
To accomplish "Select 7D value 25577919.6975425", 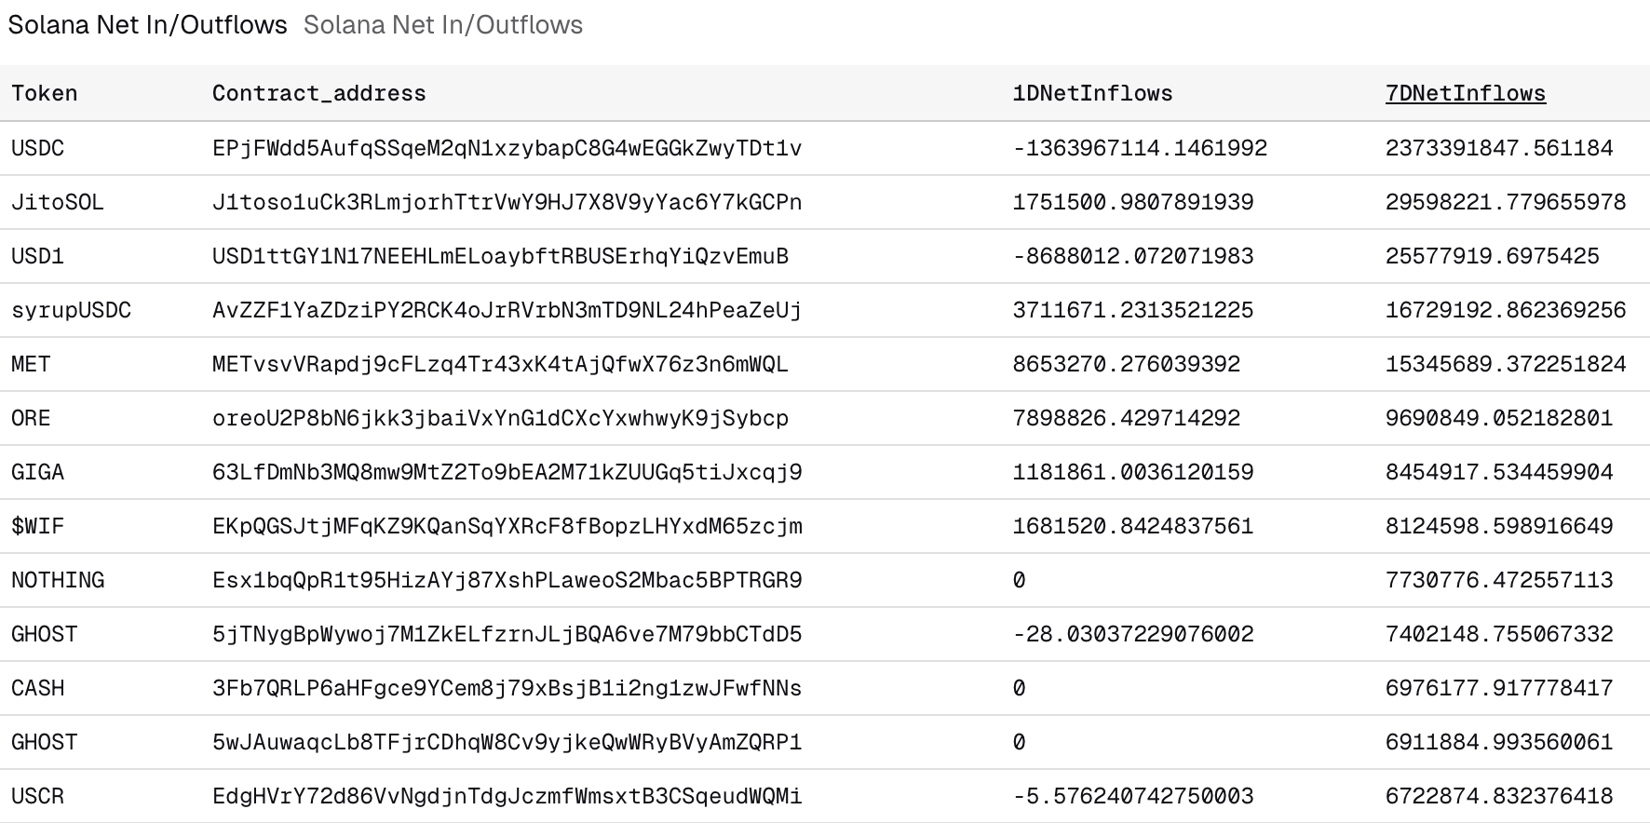I will [1493, 256].
